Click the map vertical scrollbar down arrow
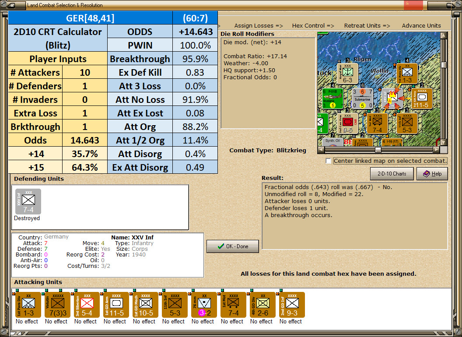Screen dimensions: 462x337 coord(444,142)
